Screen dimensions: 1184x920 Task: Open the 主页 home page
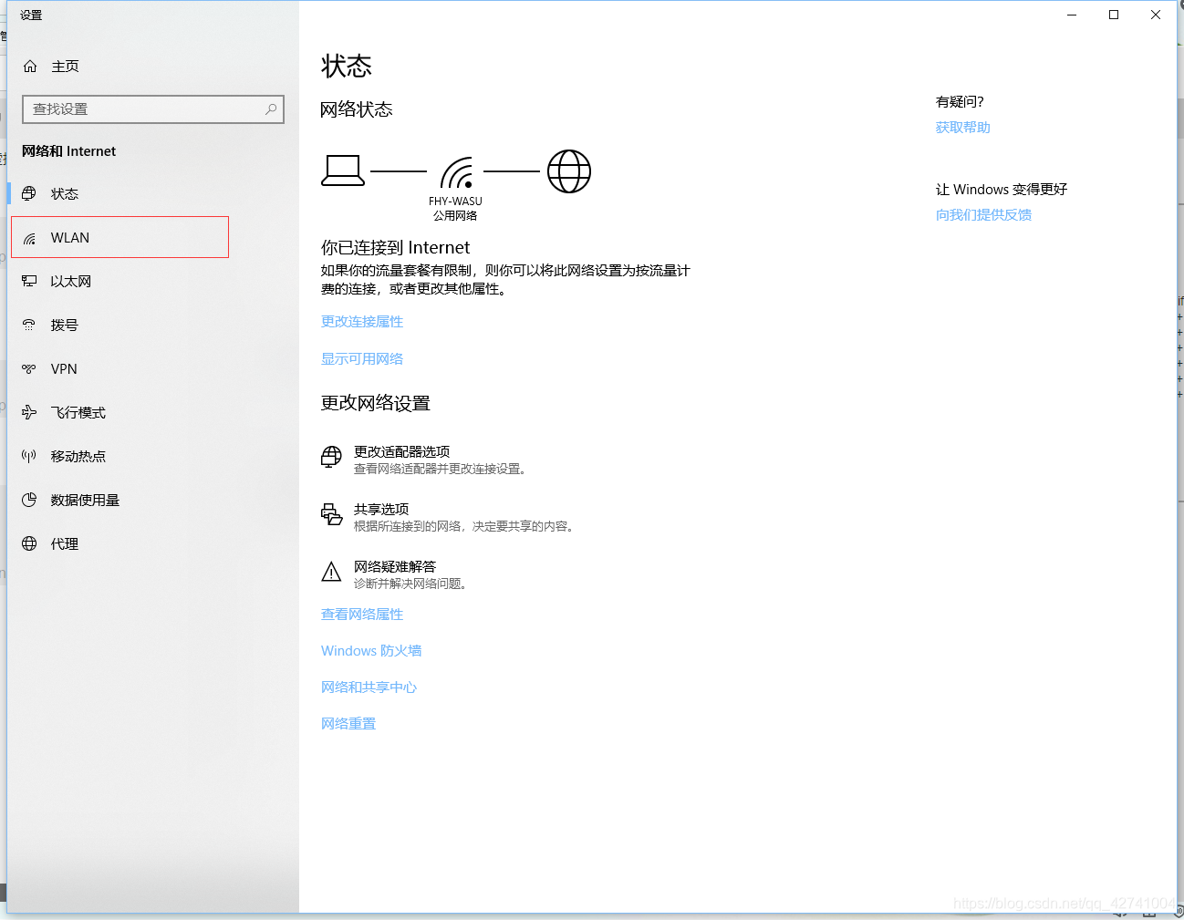click(65, 67)
